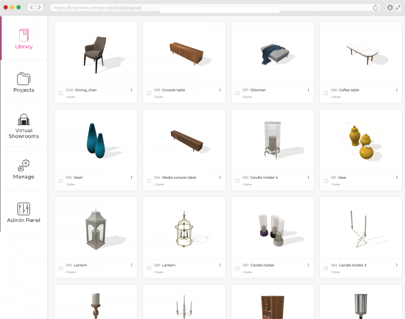Open the S95 Vase1 blue vases thumbnail

[x=96, y=141]
